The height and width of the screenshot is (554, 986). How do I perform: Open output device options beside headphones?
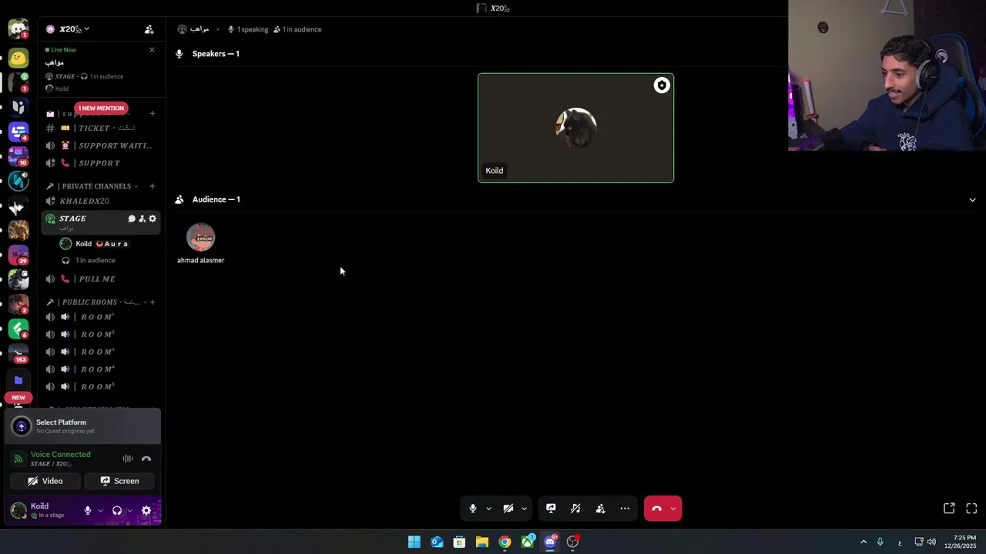pos(129,511)
